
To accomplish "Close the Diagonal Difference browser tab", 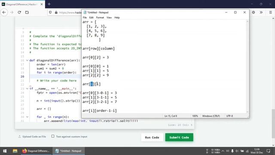I will [42, 4].
